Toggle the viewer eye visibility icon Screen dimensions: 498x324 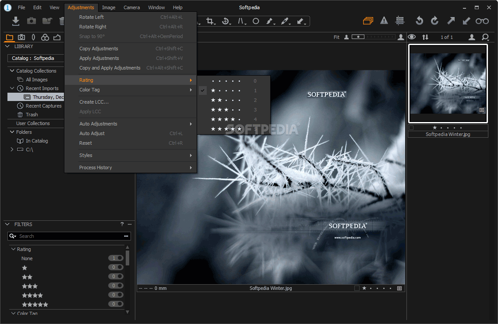[412, 37]
